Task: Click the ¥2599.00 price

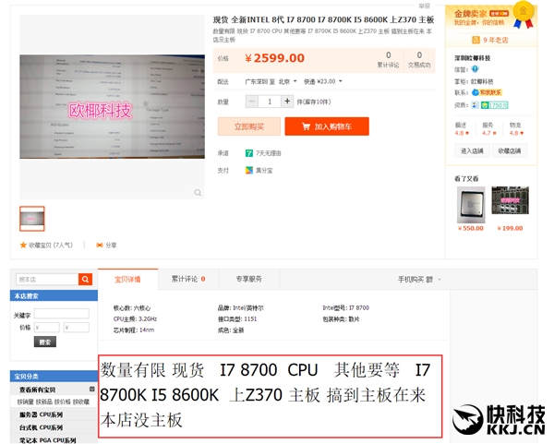Action: click(274, 58)
